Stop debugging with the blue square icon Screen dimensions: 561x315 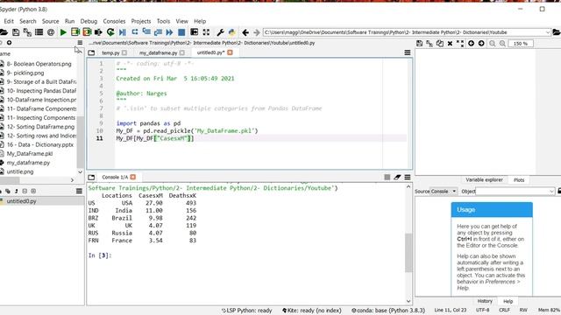click(181, 32)
